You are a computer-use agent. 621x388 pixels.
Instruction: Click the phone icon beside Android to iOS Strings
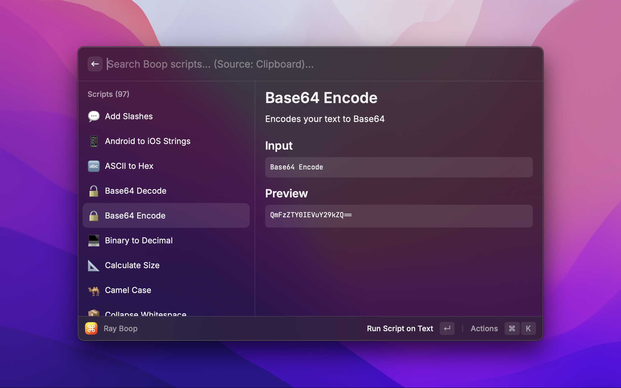pos(93,141)
